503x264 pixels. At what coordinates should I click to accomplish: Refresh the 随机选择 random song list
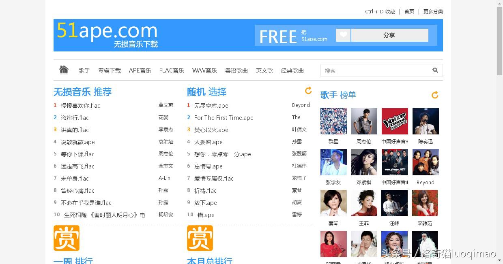[308, 91]
